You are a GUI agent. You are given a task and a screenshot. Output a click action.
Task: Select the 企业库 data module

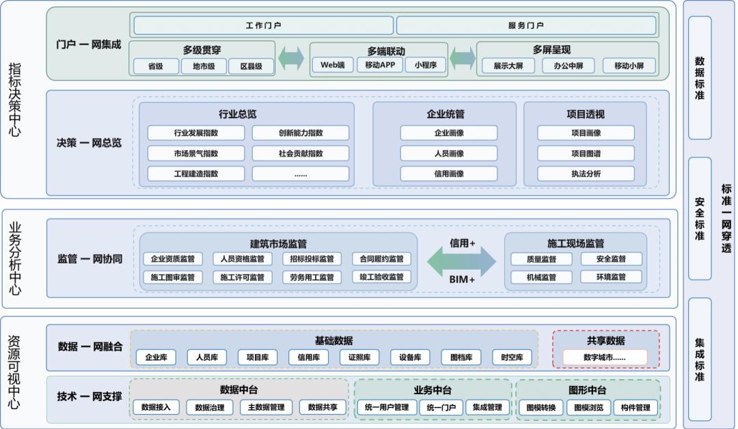[156, 357]
